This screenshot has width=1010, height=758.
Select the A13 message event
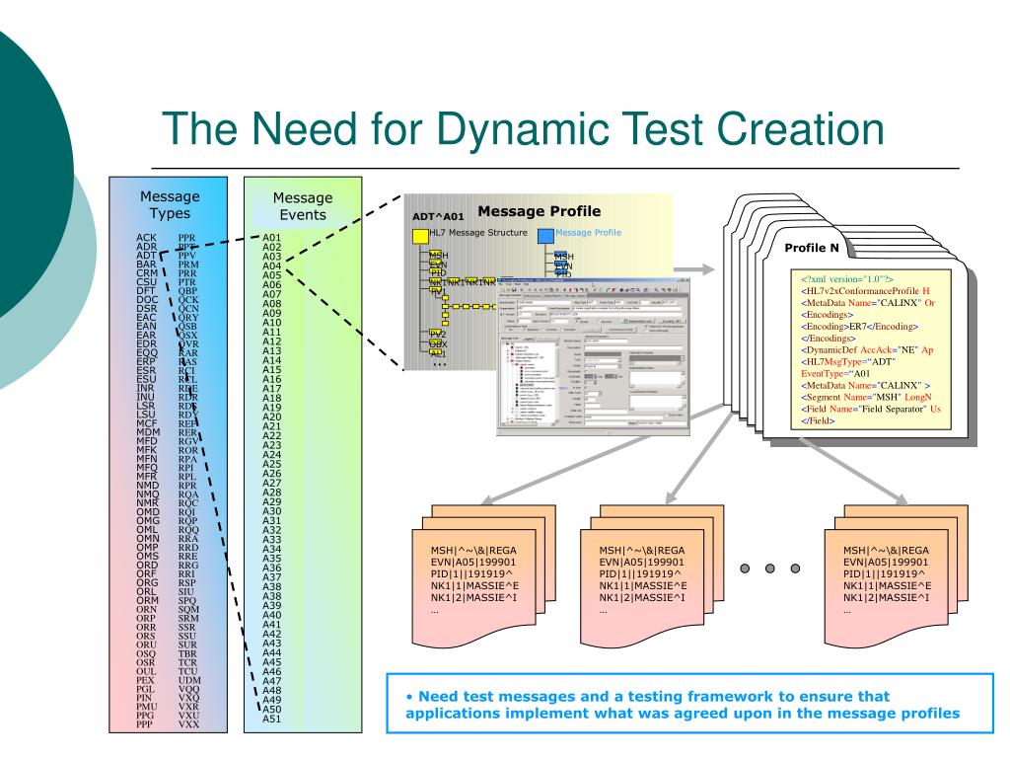pos(272,350)
